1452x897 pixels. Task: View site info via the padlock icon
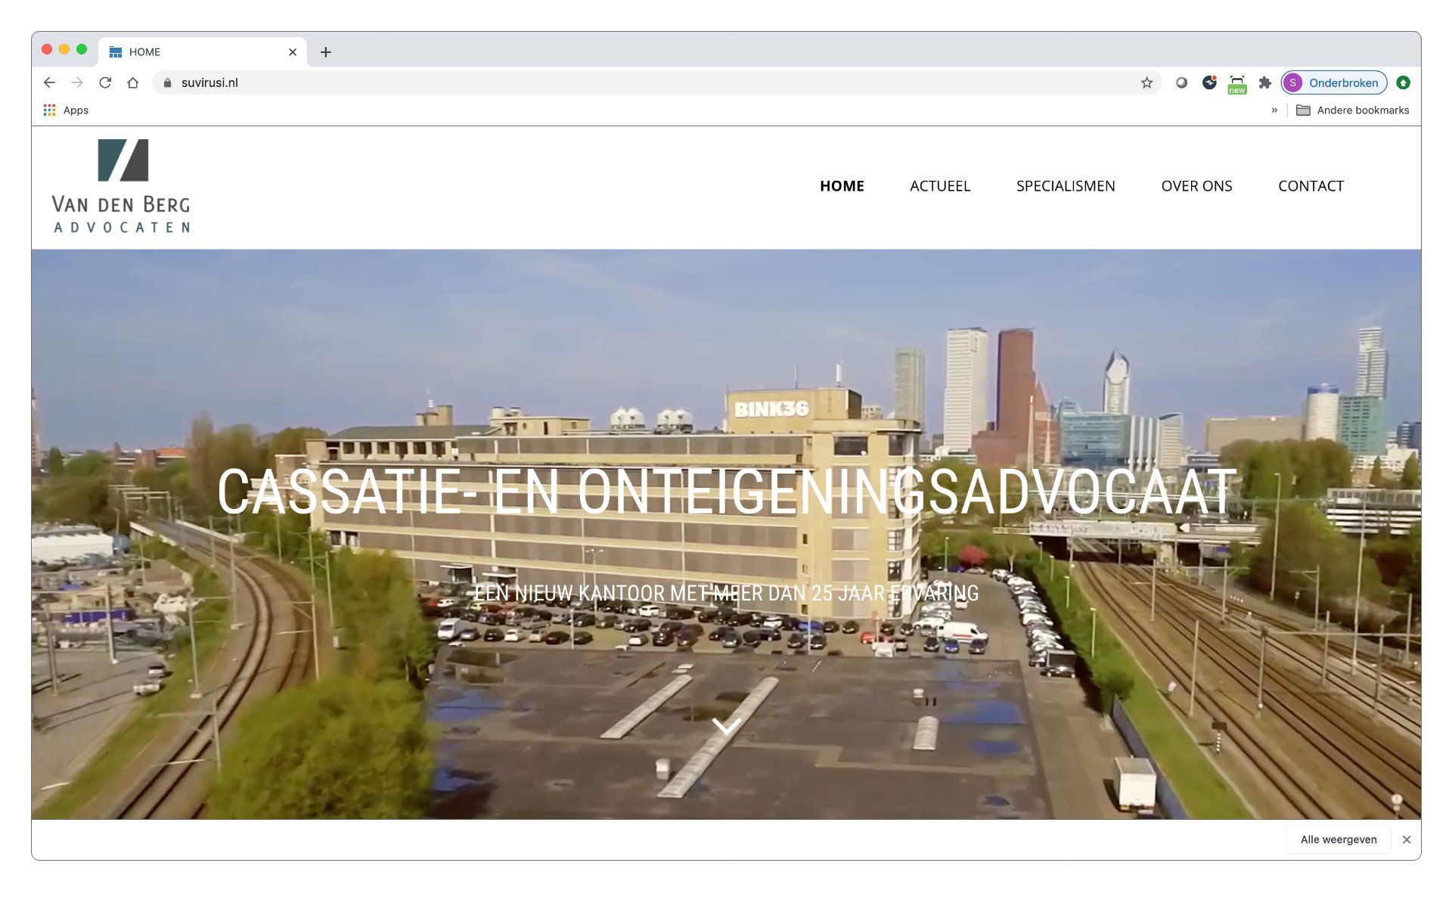pos(168,82)
